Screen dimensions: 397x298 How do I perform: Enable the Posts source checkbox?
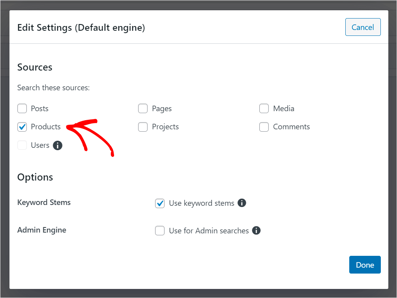click(22, 108)
